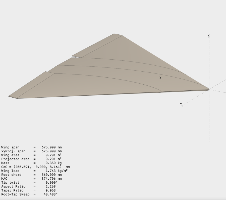Click the Aspect Ratio value 2.269
Image resolution: width=226 pixels, height=200 pixels.
(x=50, y=186)
